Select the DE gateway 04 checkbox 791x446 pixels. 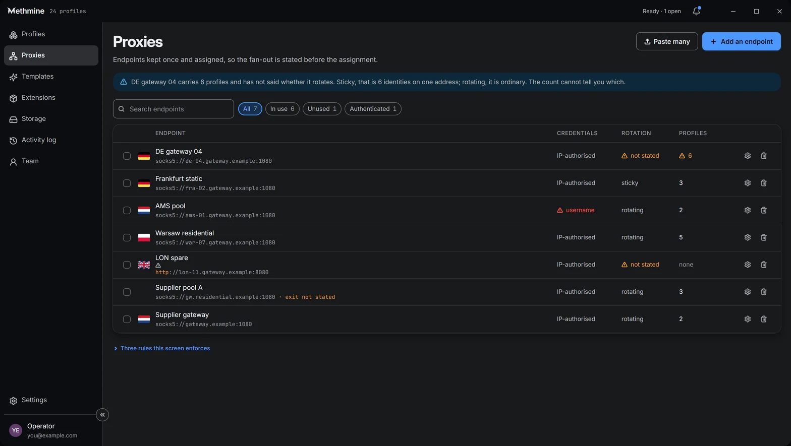(x=127, y=156)
